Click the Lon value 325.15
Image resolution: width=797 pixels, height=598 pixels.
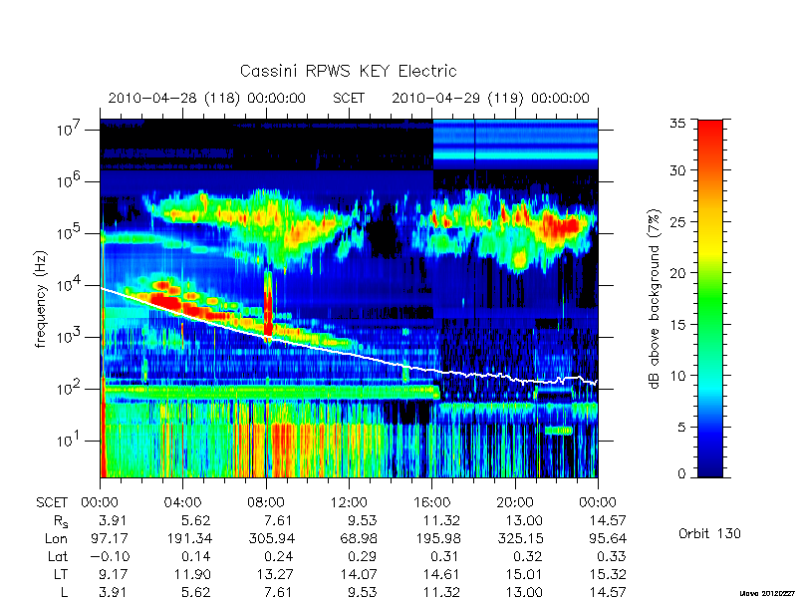pyautogui.click(x=521, y=538)
